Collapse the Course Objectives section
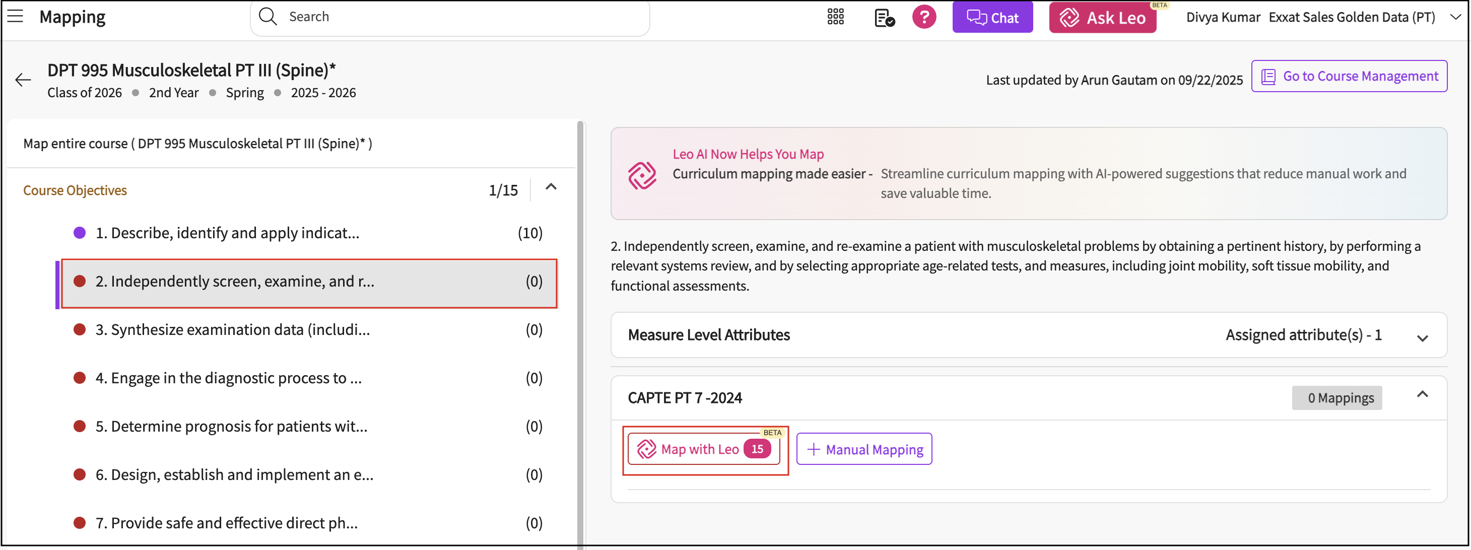The width and height of the screenshot is (1471, 550). [551, 187]
